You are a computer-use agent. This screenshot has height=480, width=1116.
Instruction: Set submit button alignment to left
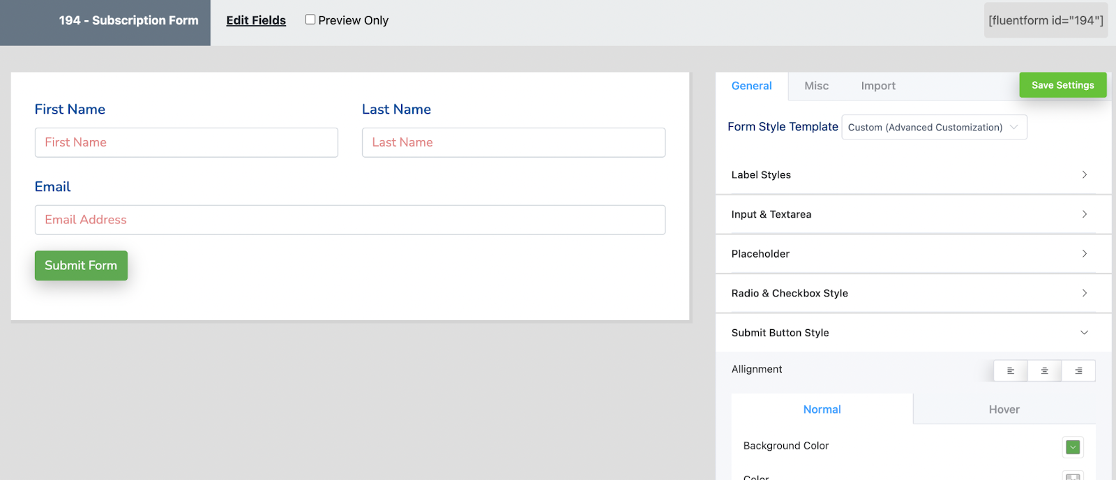[x=1010, y=371]
